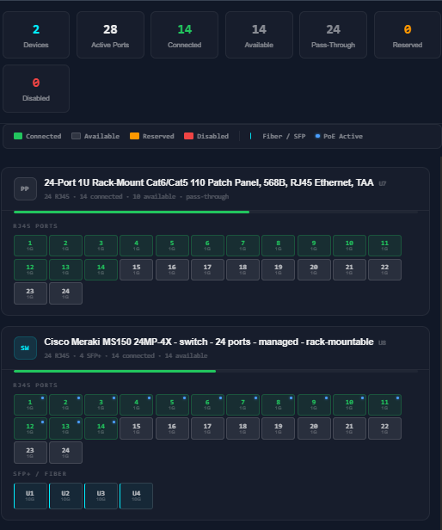The height and width of the screenshot is (530, 442).
Task: Select patch panel port 1
Action: [30, 245]
